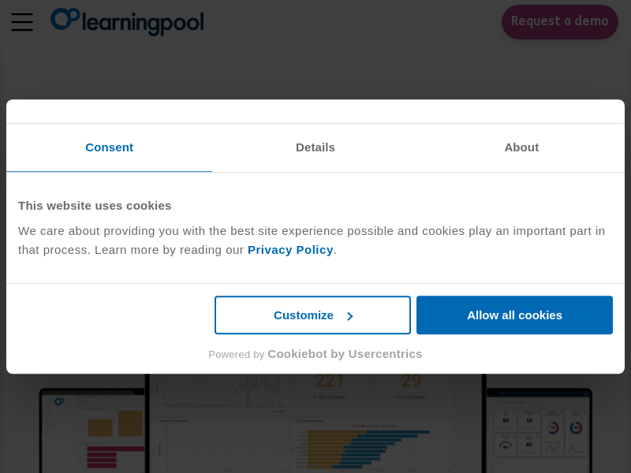Click the yellow bar chart on left laptop
This screenshot has height=473, width=631.
point(114,424)
